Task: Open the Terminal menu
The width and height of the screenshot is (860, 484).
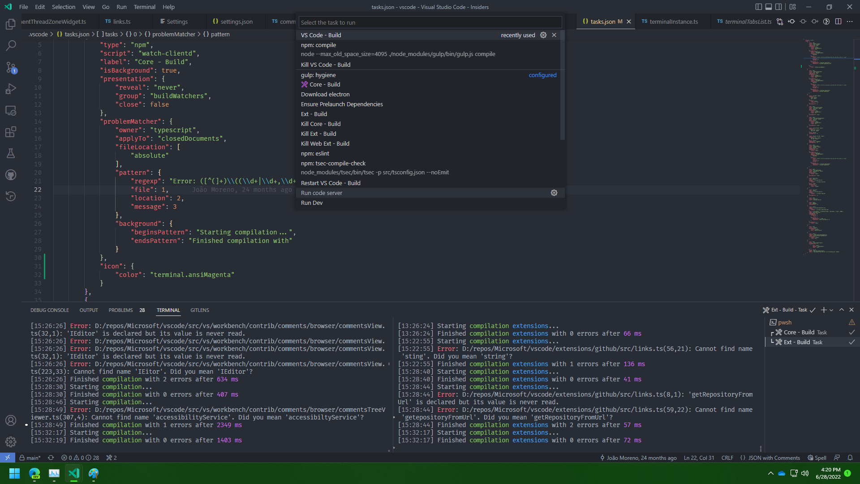Action: pos(144,7)
